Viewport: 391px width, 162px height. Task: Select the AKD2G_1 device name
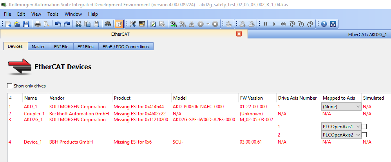tap(33, 120)
